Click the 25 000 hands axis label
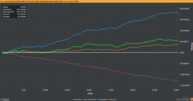 pos(111,90)
